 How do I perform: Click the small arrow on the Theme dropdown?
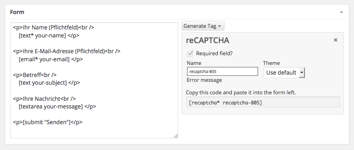(x=302, y=73)
